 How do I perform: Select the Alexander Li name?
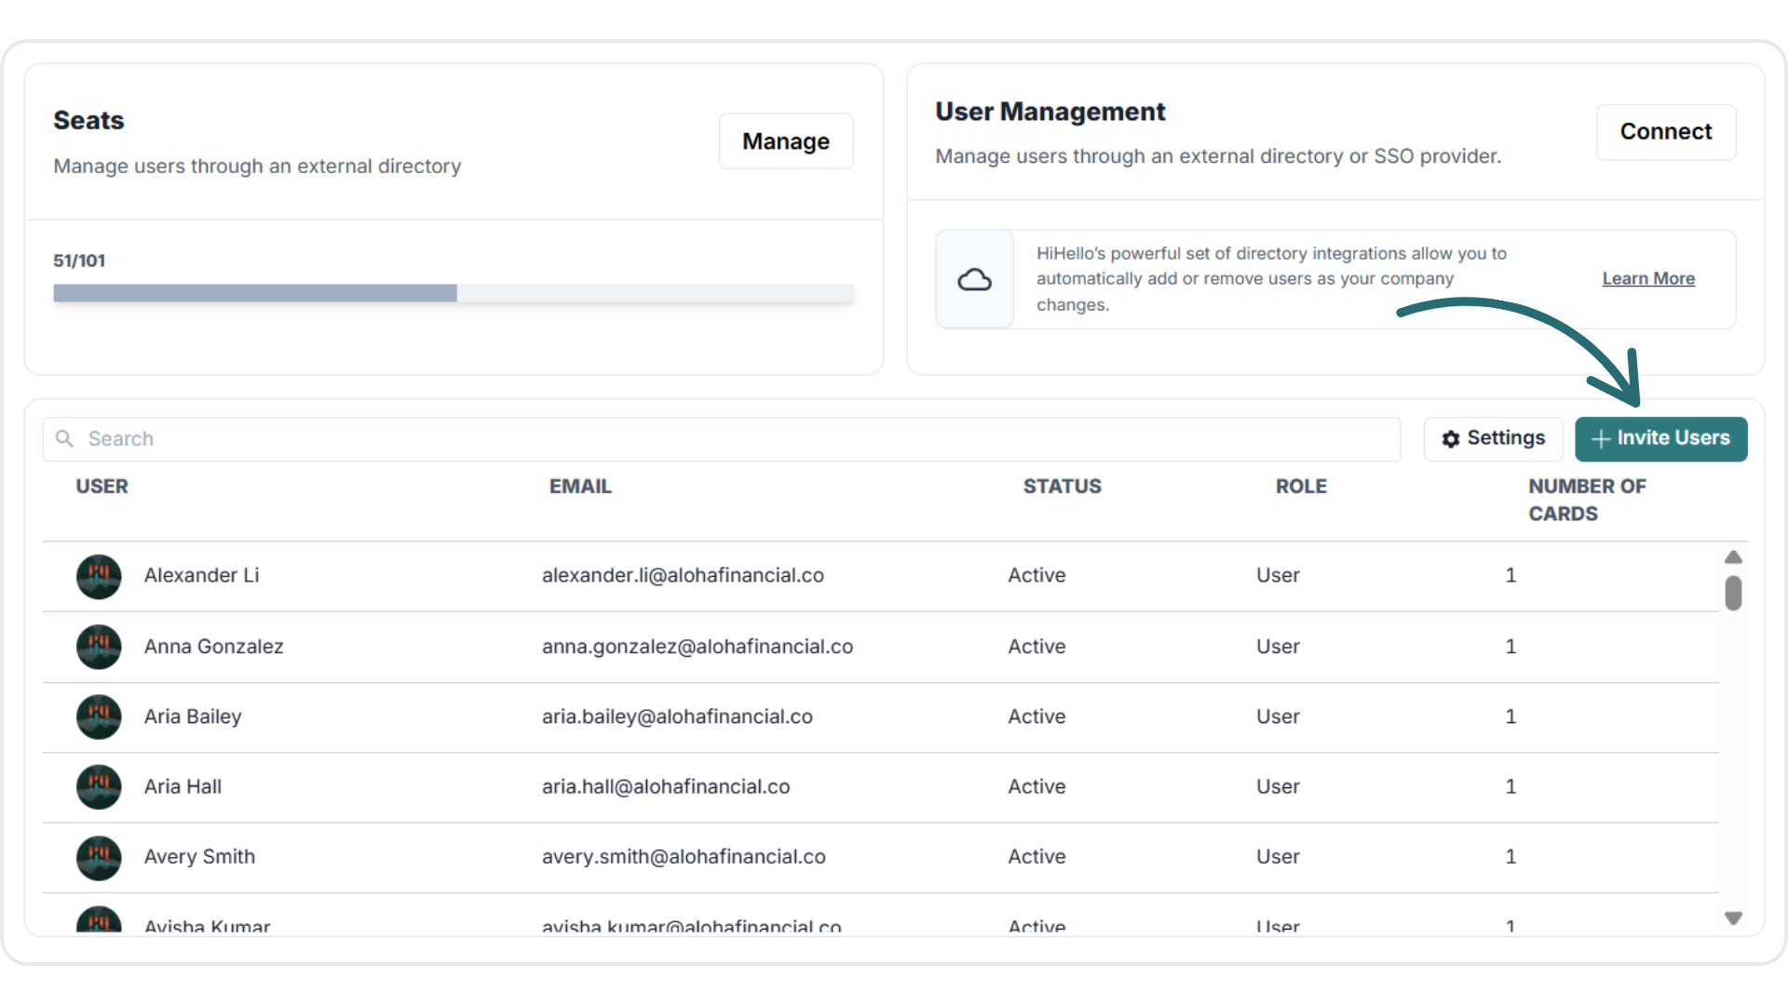(202, 576)
